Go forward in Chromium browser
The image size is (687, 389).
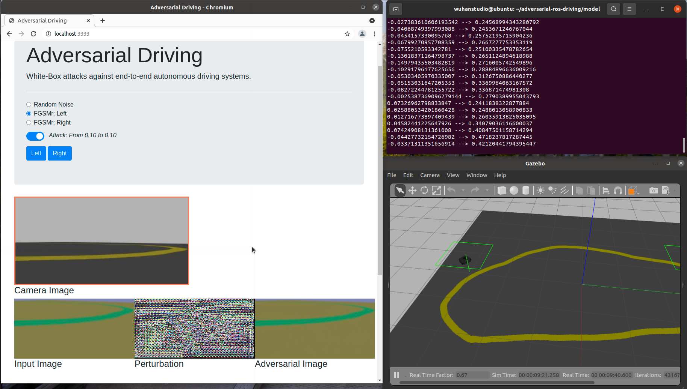pos(21,34)
